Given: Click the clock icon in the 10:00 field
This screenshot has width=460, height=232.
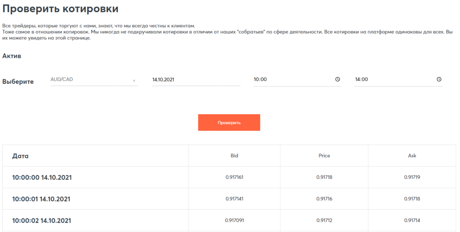Looking at the screenshot, I should click(x=337, y=79).
